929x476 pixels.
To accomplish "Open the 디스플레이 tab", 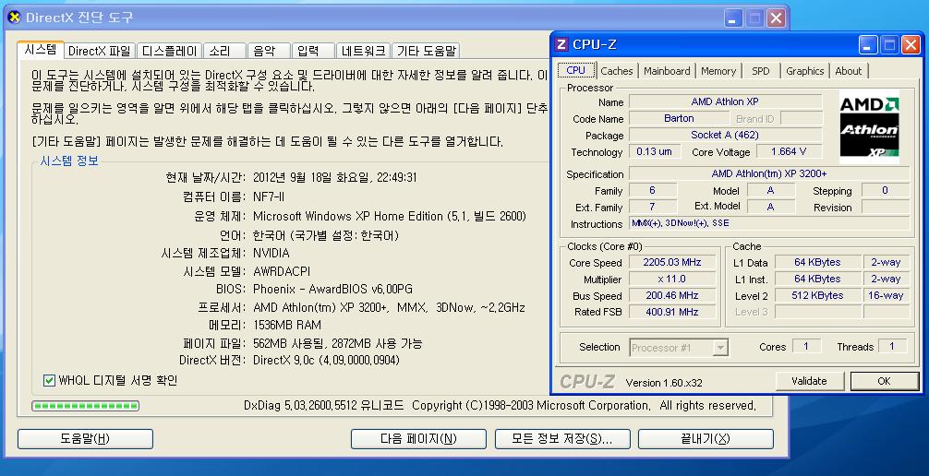I will click(x=169, y=51).
